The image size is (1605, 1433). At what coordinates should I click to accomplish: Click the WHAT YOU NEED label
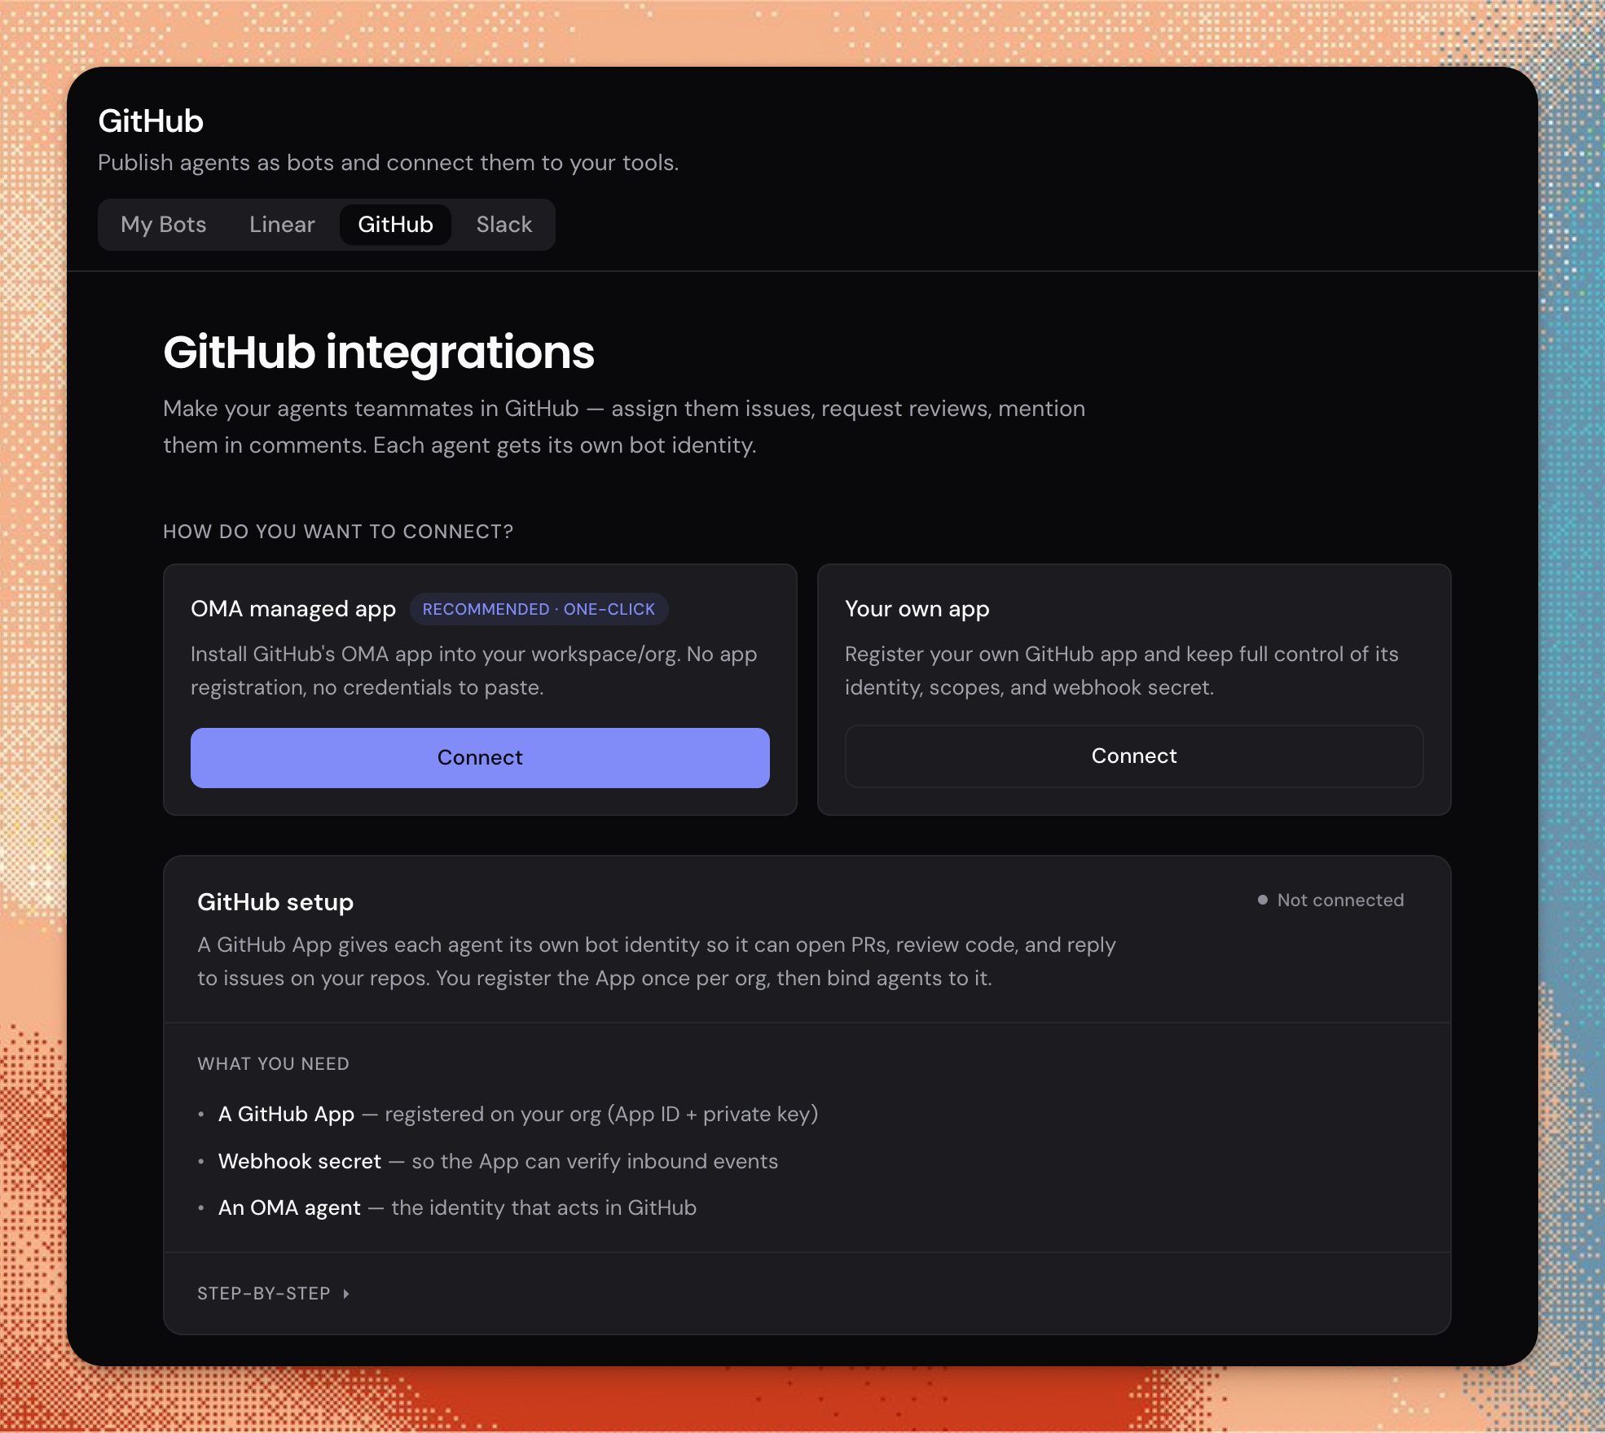[273, 1063]
